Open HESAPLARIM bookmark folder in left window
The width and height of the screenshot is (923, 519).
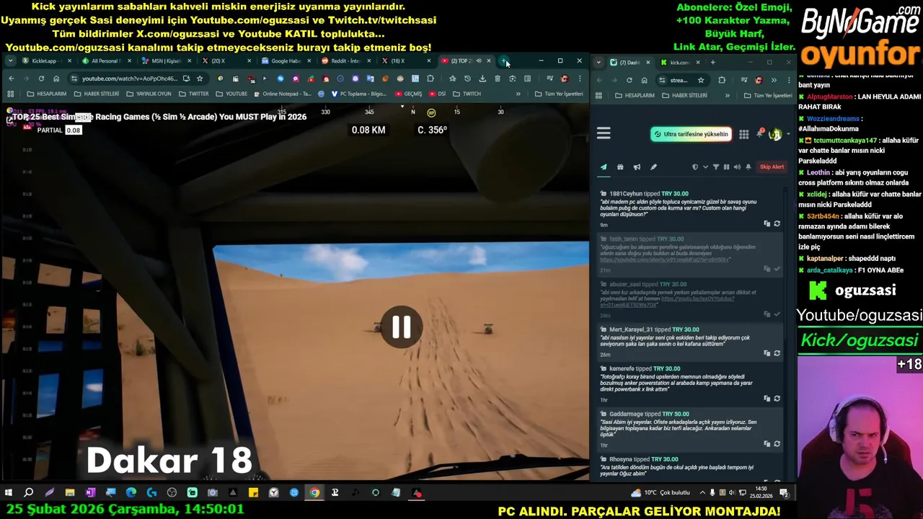[x=47, y=94]
